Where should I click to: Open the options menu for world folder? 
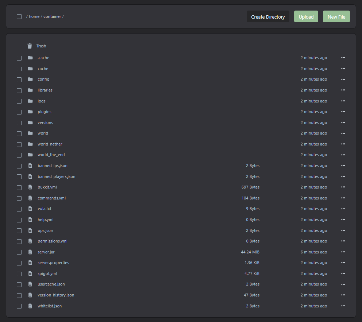(x=343, y=133)
